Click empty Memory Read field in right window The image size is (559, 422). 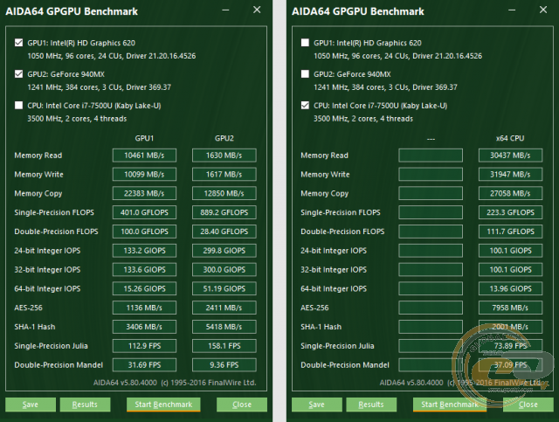tap(431, 156)
